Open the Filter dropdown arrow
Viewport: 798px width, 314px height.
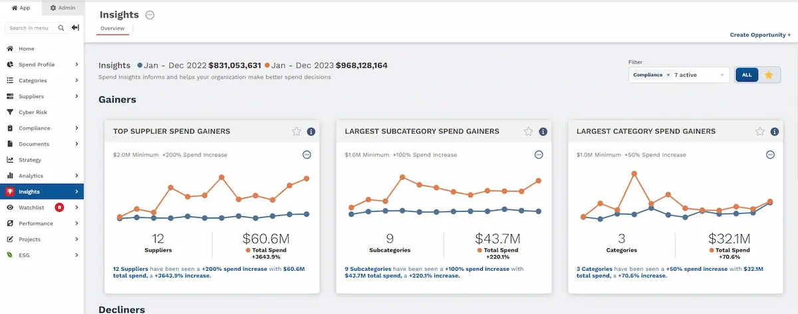coord(722,75)
